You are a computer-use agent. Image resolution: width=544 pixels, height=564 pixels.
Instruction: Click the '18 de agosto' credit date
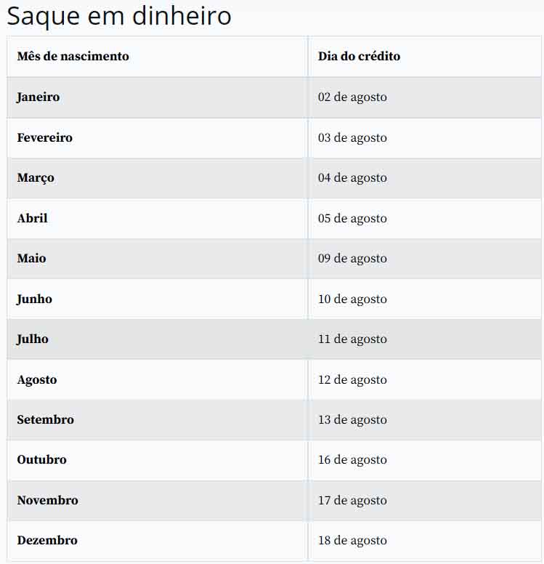pos(352,541)
